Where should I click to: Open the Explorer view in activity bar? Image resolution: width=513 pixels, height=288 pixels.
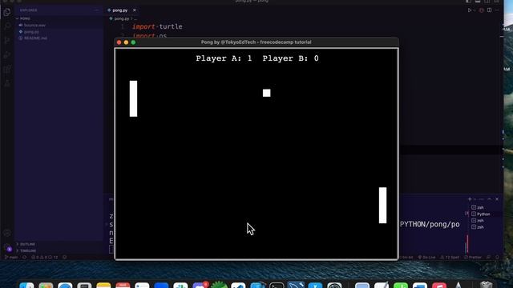(x=7, y=12)
